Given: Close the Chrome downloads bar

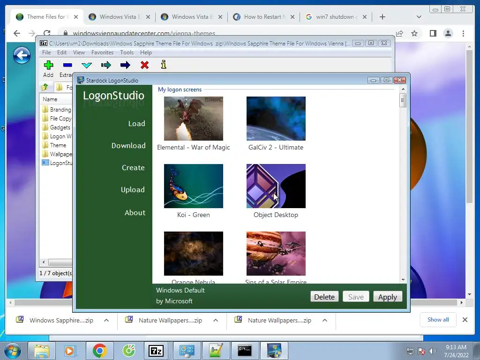Looking at the screenshot, I should pyautogui.click(x=465, y=320).
